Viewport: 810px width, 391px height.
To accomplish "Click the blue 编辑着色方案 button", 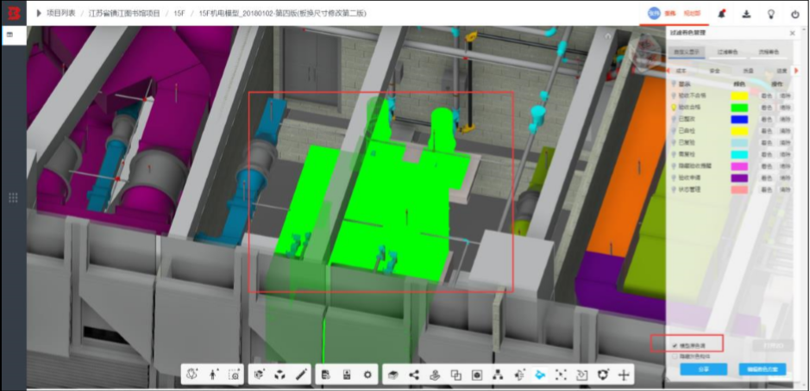I will click(x=763, y=369).
